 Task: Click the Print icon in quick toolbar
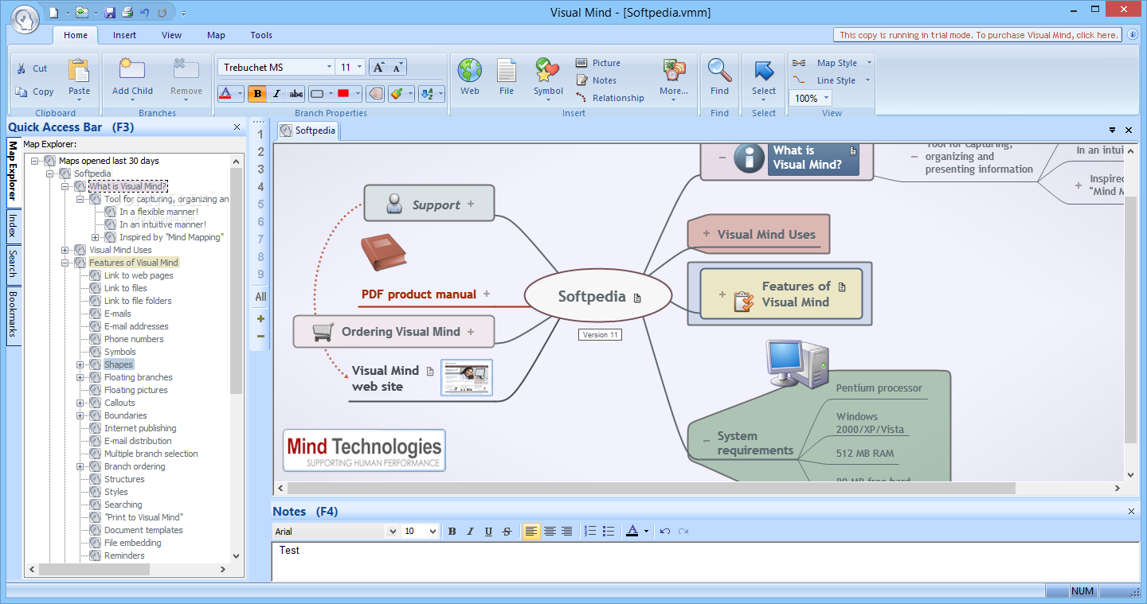(127, 12)
